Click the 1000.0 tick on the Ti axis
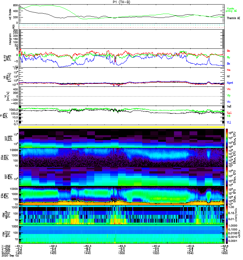This screenshot has width=243, height=260. [x=14, y=110]
